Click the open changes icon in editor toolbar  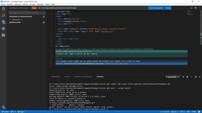click(192, 8)
